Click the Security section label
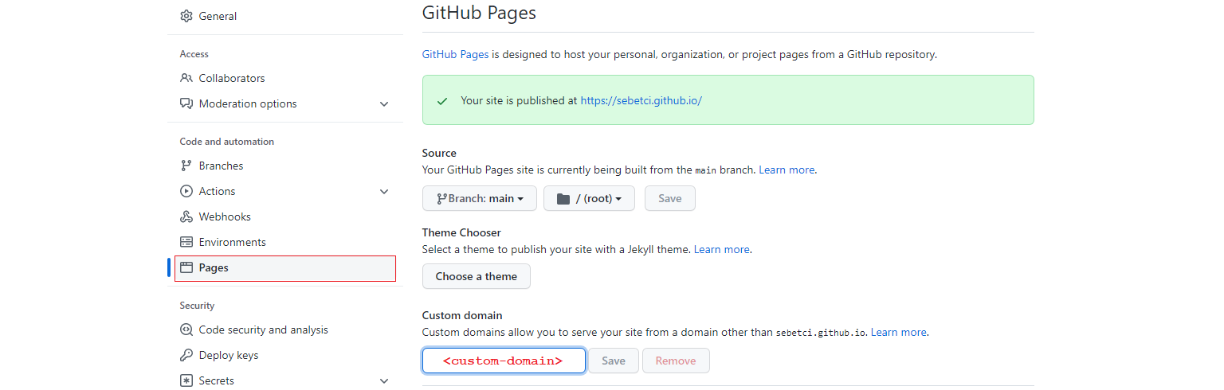The height and width of the screenshot is (390, 1224). pos(198,306)
